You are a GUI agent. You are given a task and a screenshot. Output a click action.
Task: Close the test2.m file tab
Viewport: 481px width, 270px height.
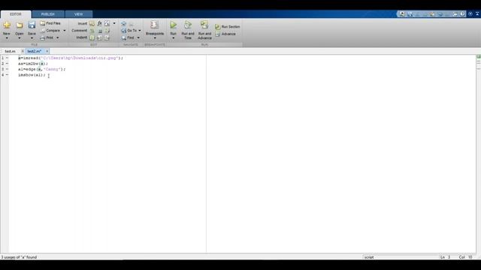tap(47, 52)
